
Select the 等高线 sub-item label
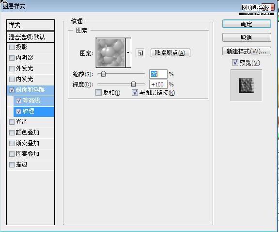click(x=31, y=100)
